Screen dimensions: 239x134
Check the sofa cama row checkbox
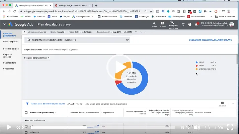26,132
